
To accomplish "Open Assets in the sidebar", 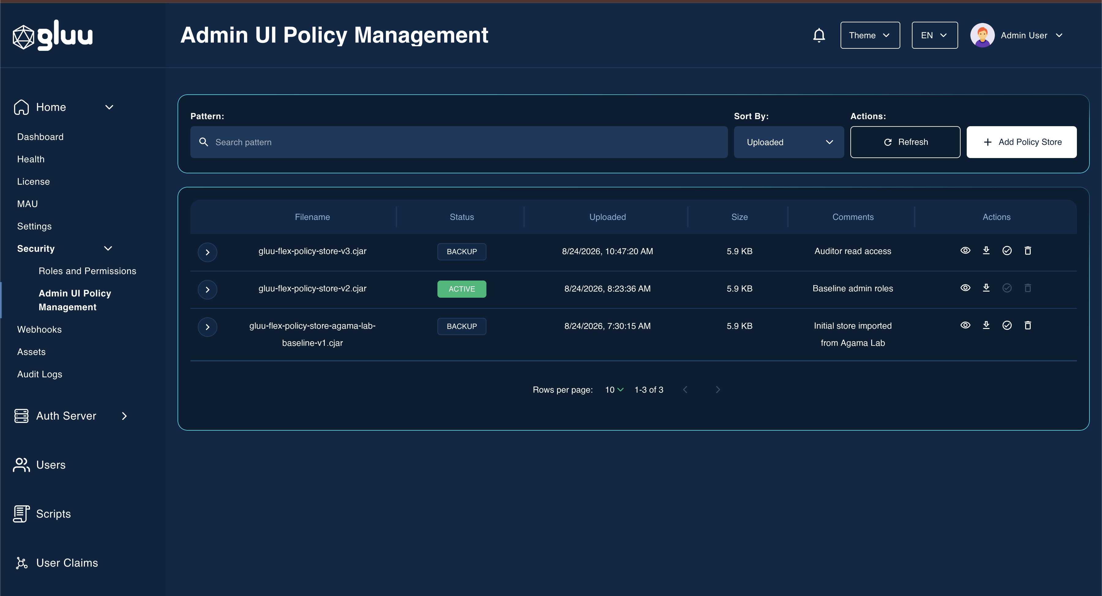I will click(x=31, y=352).
